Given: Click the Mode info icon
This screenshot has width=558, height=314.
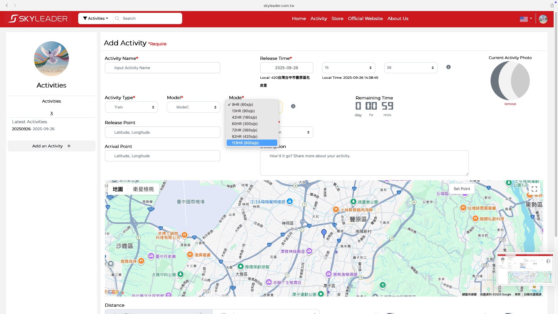Looking at the screenshot, I should click(x=293, y=106).
